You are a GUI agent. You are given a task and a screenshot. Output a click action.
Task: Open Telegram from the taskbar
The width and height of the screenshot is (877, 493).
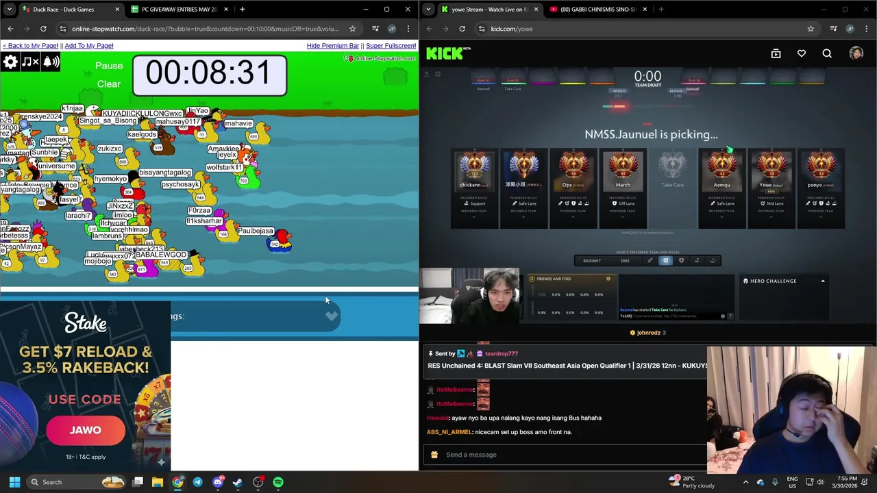[x=197, y=482]
